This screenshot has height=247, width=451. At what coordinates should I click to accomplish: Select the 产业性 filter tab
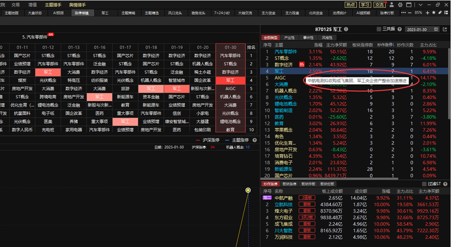pyautogui.click(x=289, y=38)
